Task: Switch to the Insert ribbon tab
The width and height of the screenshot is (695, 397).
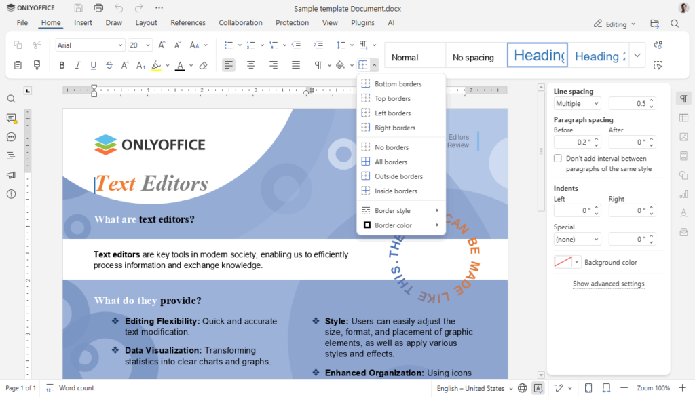Action: pyautogui.click(x=83, y=22)
